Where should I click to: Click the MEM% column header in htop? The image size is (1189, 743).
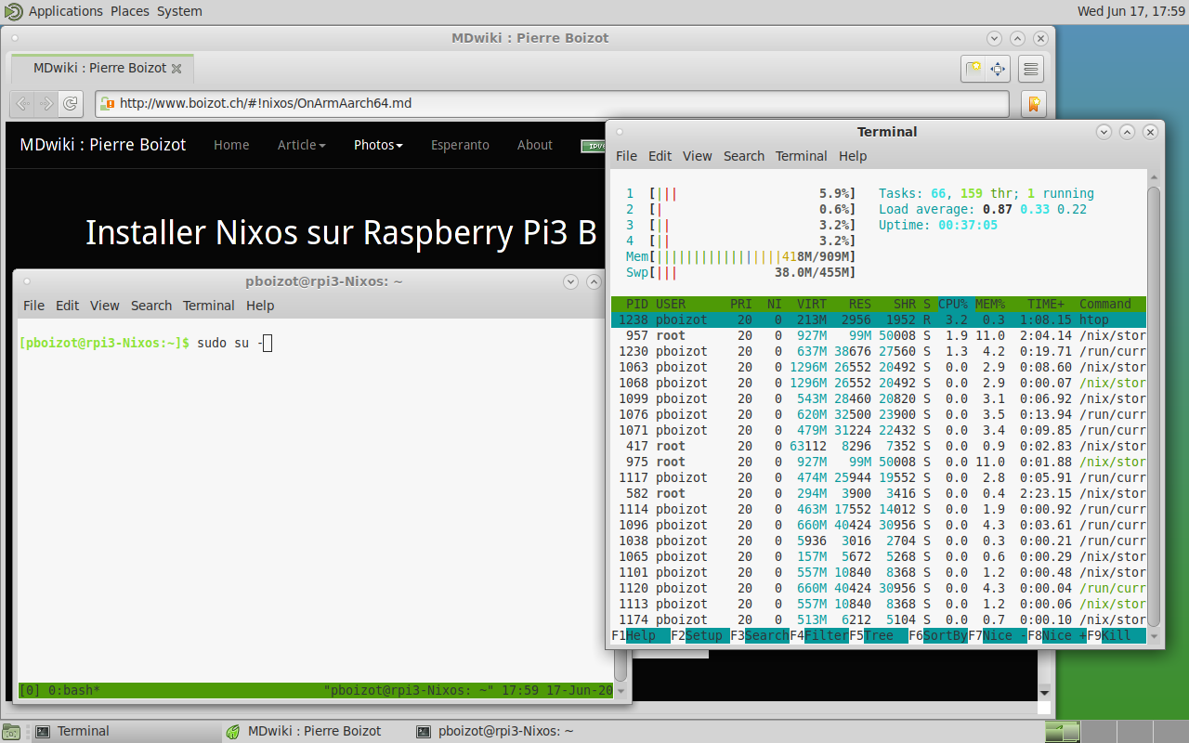(x=990, y=305)
